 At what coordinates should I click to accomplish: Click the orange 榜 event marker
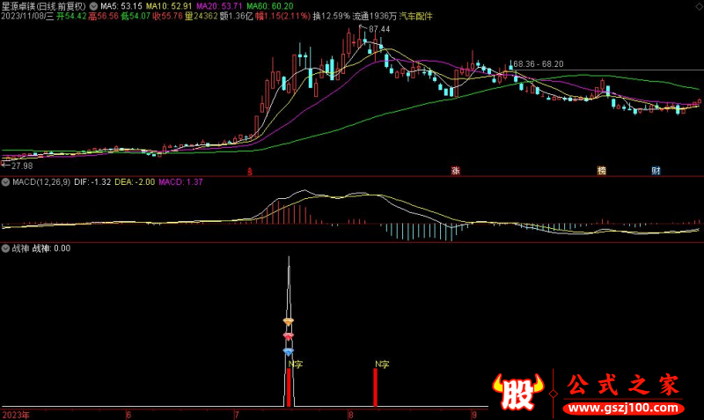click(x=602, y=170)
